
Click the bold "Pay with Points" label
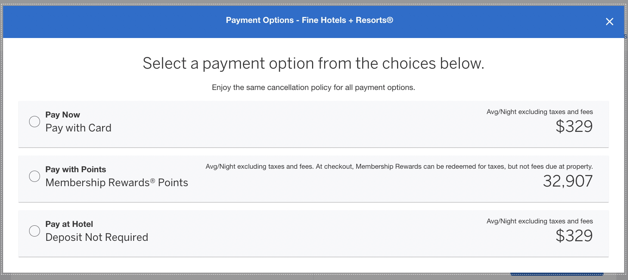(x=76, y=169)
